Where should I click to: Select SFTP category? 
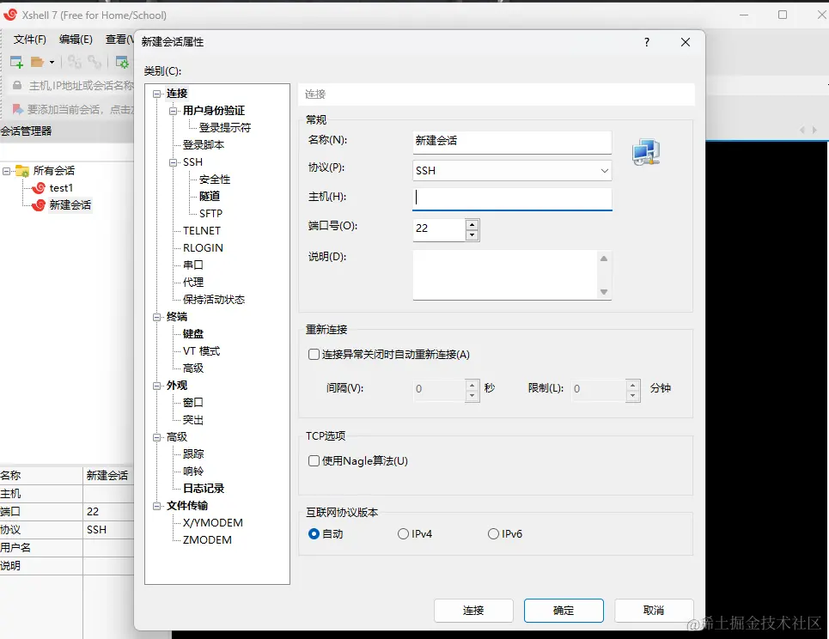tap(211, 214)
